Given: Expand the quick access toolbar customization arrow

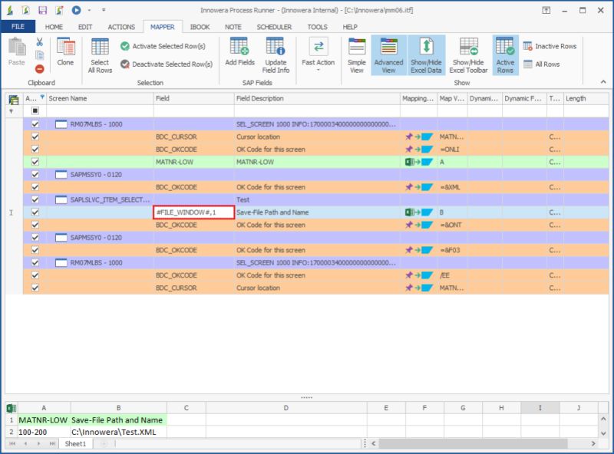Looking at the screenshot, I should pos(104,10).
